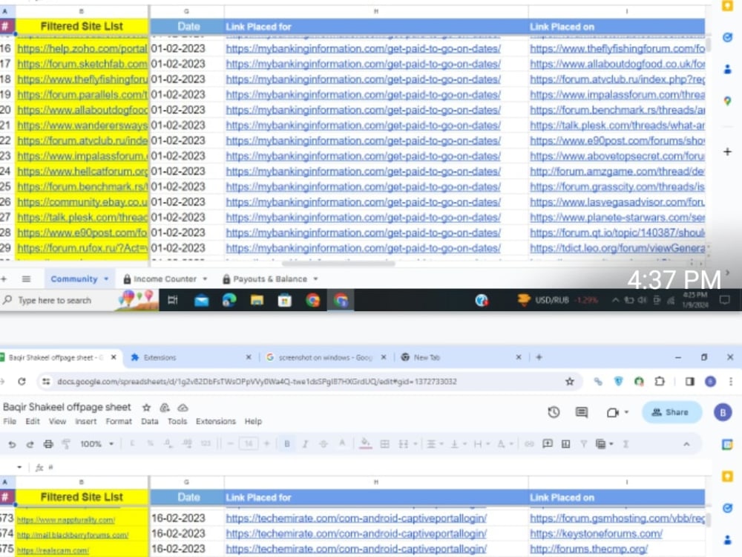The width and height of the screenshot is (742, 557).
Task: Open the Extensions menu
Action: tap(215, 421)
